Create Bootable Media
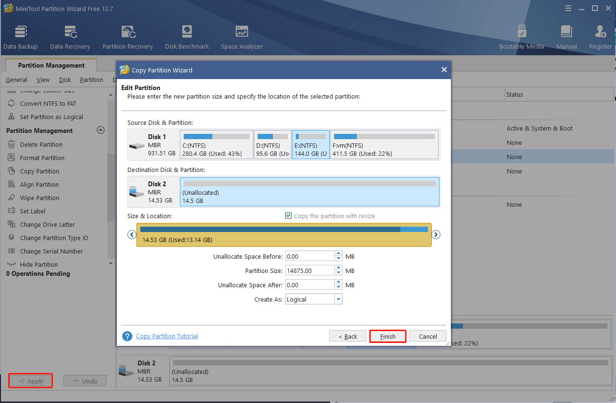 point(522,38)
